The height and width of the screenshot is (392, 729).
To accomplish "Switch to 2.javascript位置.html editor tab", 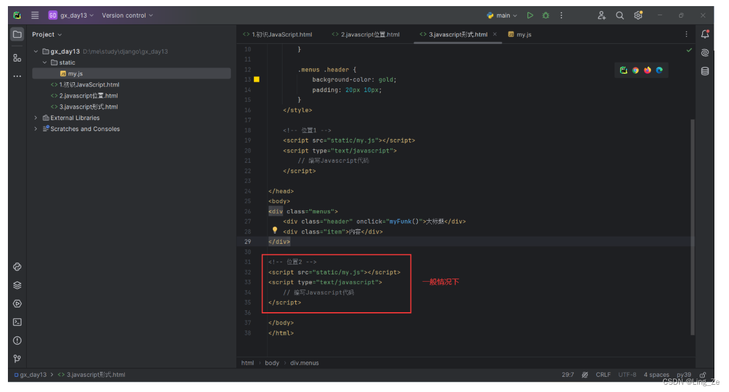I will (366, 35).
